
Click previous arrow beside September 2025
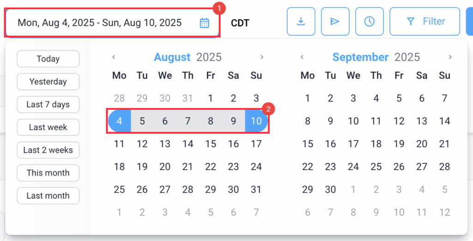(302, 57)
